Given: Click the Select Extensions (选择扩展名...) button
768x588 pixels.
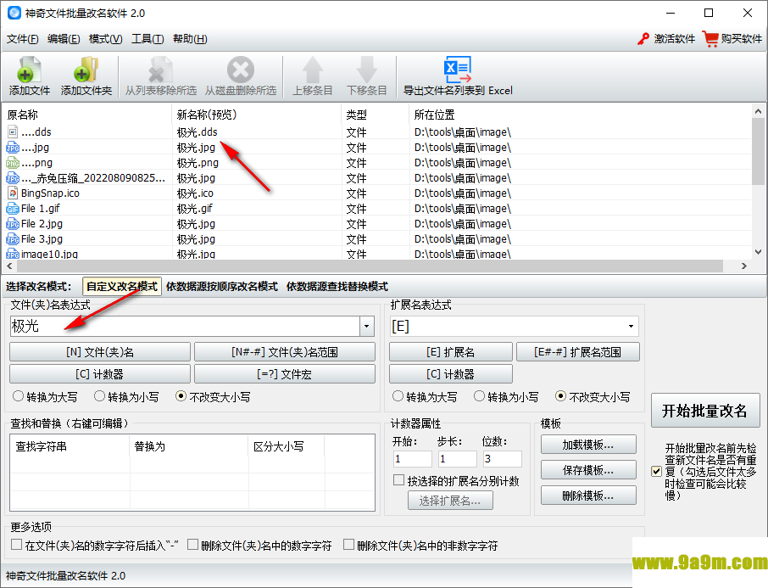Looking at the screenshot, I should click(x=450, y=501).
